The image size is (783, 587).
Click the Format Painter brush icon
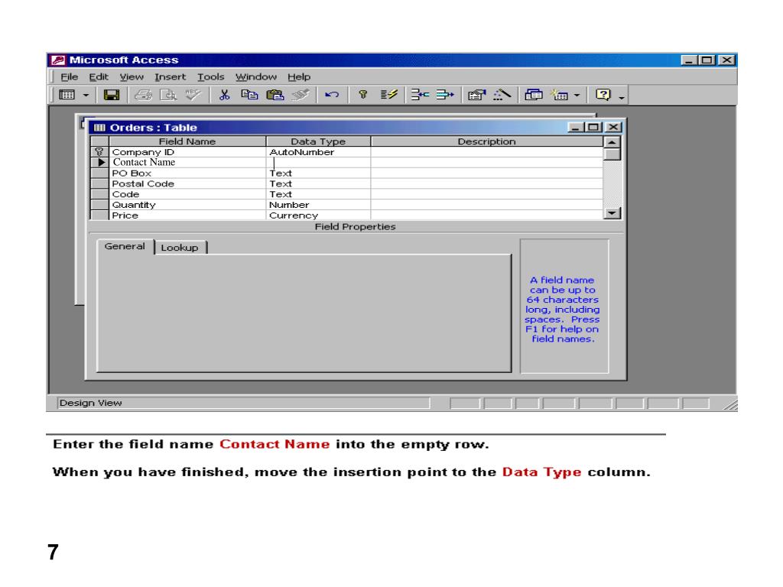coord(301,94)
